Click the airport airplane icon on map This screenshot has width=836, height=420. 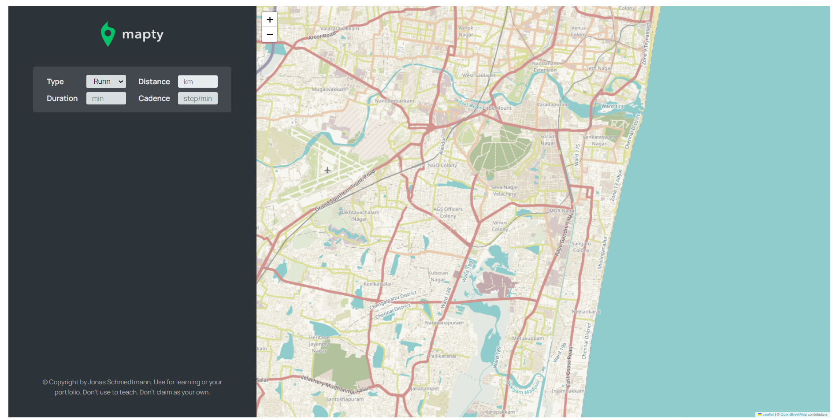pyautogui.click(x=327, y=170)
